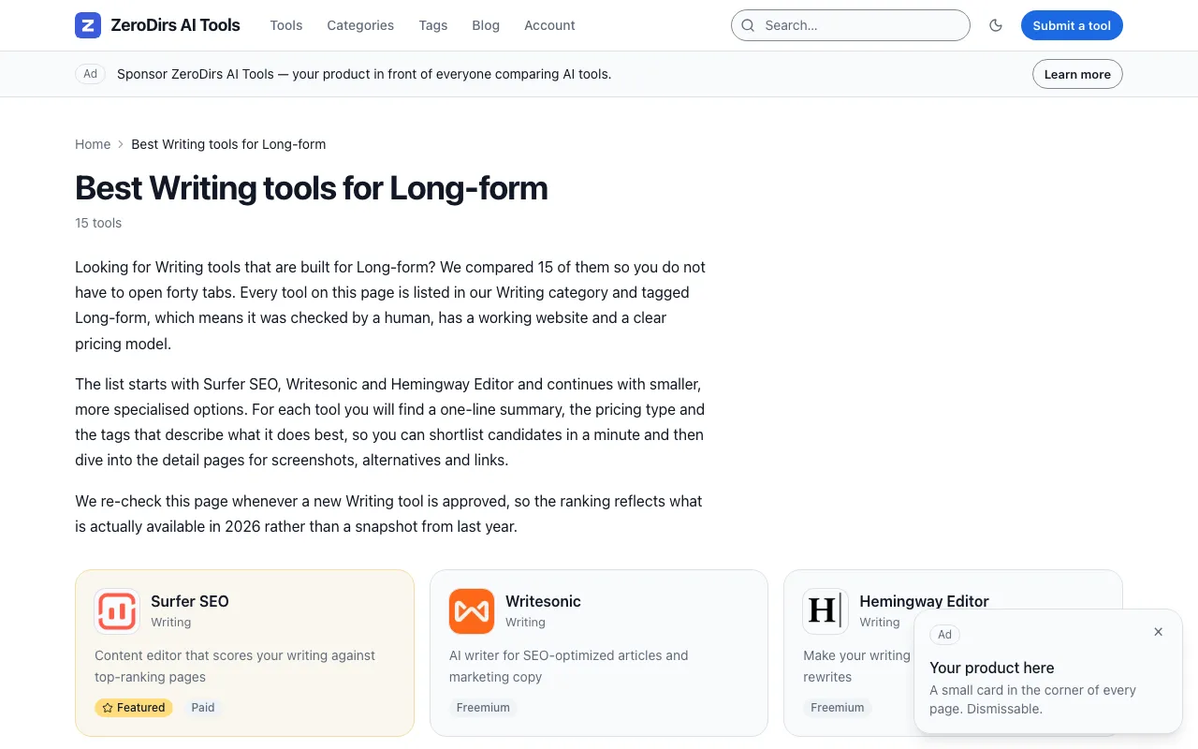Open the Writesonic card title
The image size is (1198, 749).
[543, 601]
